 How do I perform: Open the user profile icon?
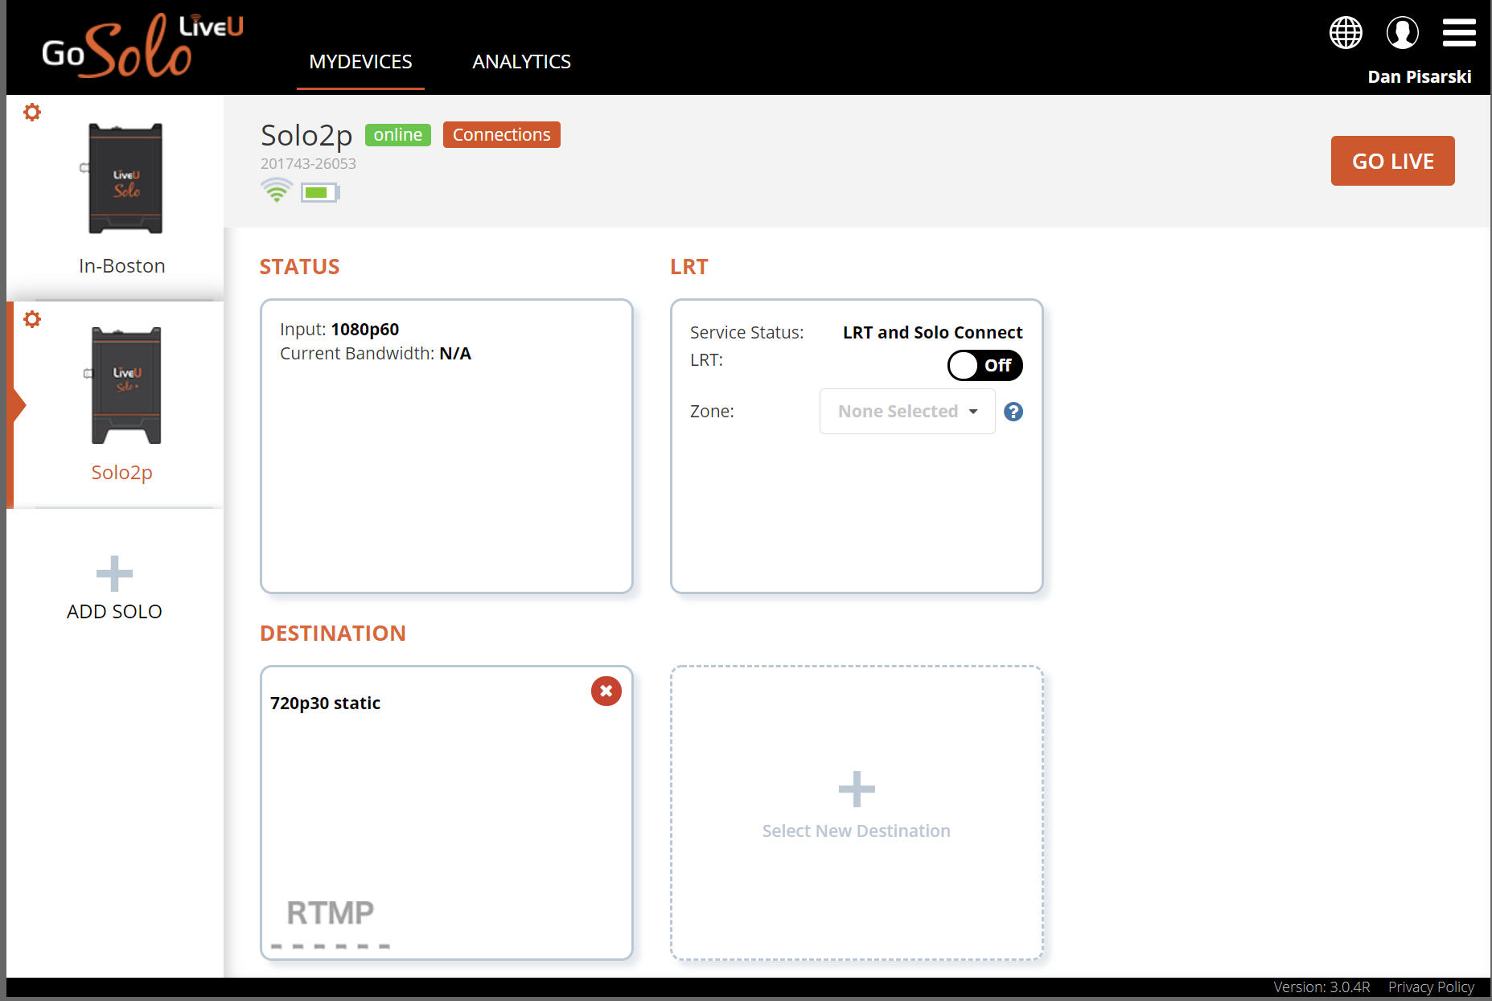tap(1402, 33)
